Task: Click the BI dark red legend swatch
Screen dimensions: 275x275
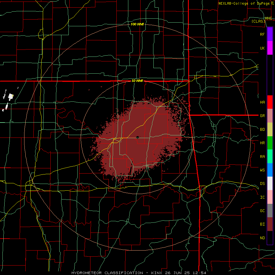Action: (270, 224)
